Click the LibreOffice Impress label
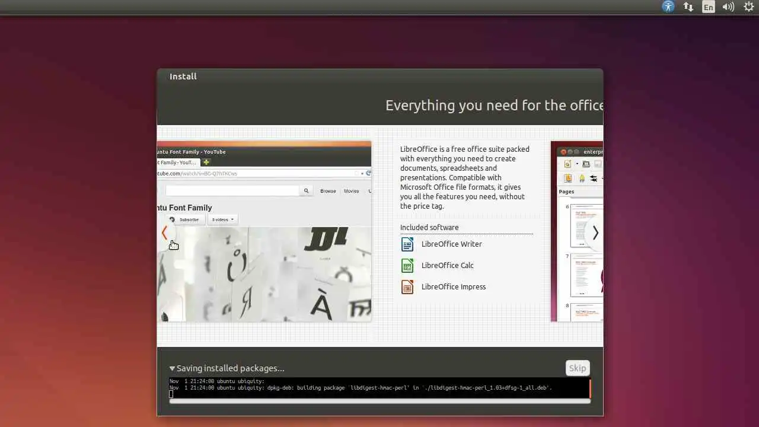This screenshot has height=427, width=759. 454,287
